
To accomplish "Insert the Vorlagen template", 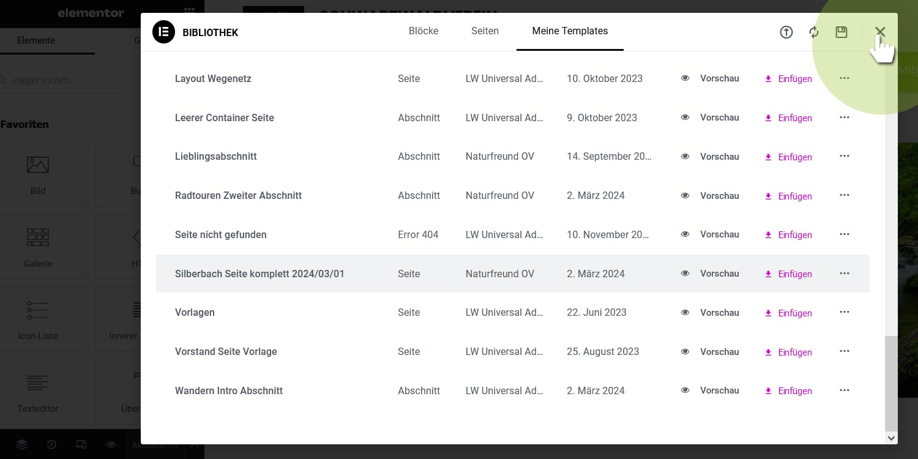I will point(788,313).
